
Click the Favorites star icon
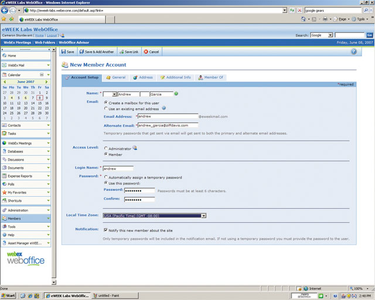4,19
